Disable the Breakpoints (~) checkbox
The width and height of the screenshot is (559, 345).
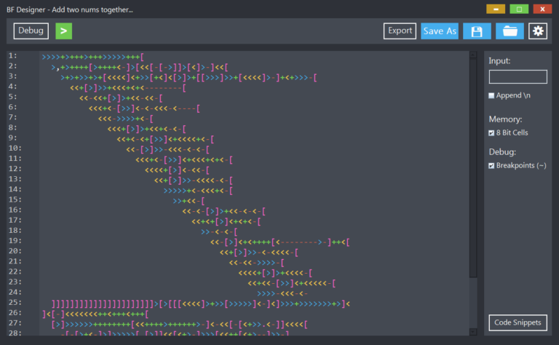pos(491,166)
